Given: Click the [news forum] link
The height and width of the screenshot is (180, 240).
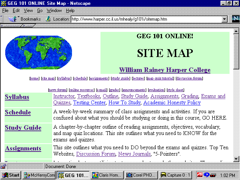Looking at the screenshot, I should (57, 90).
